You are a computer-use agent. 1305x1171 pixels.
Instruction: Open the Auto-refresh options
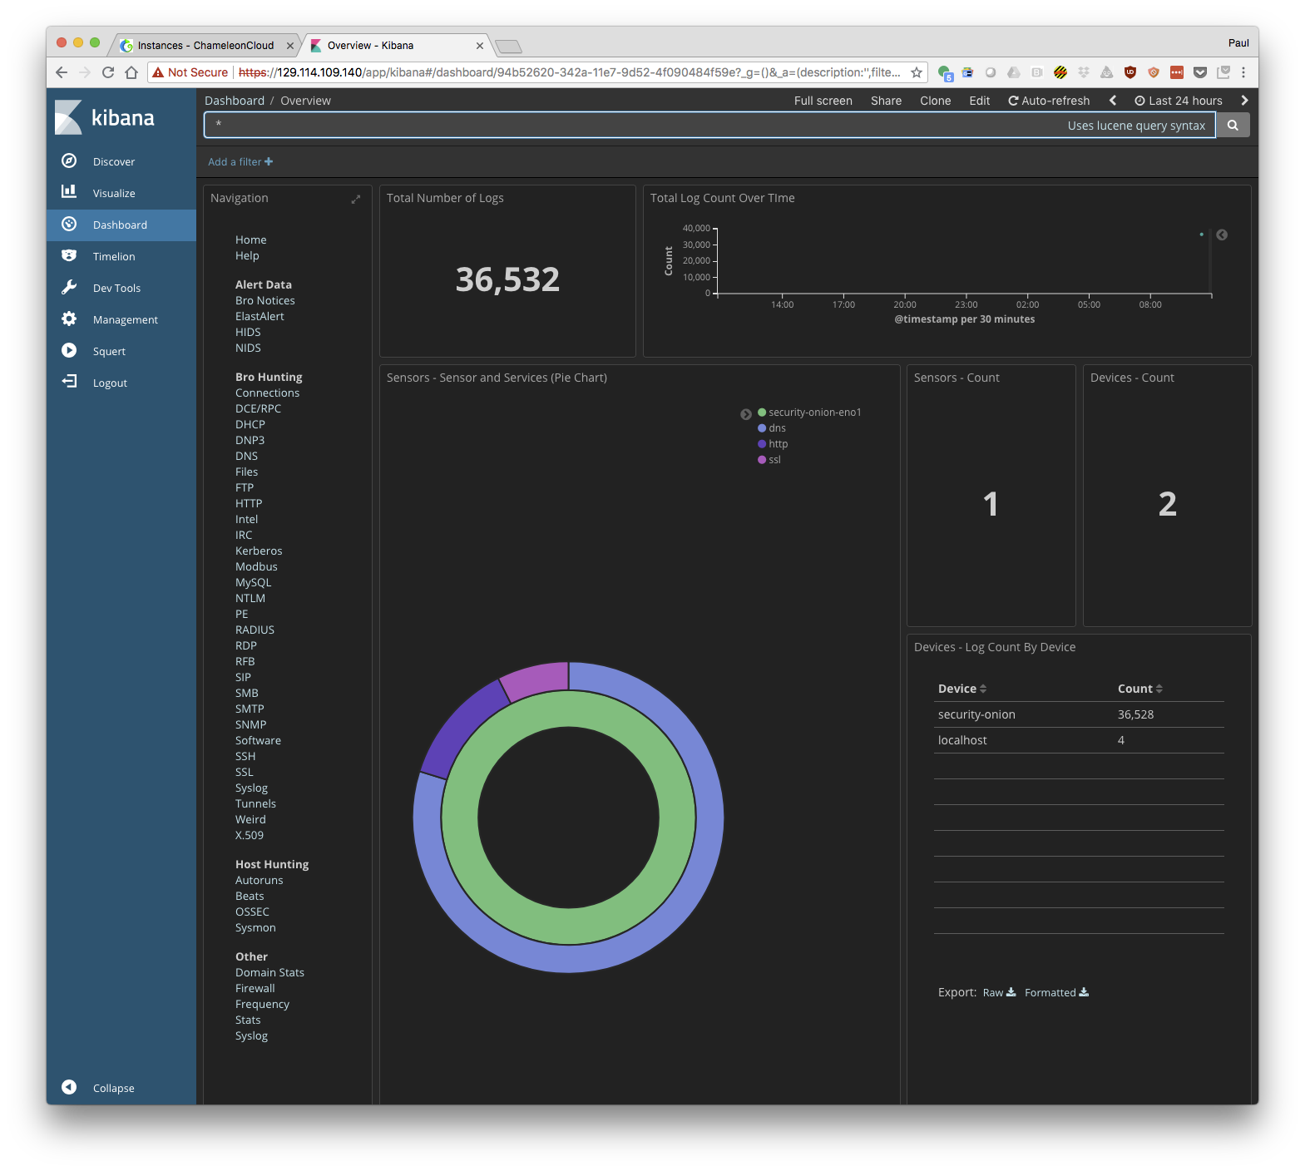click(x=1049, y=101)
